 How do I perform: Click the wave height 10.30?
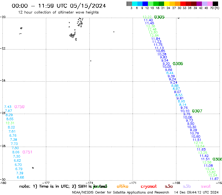pos(192,127)
